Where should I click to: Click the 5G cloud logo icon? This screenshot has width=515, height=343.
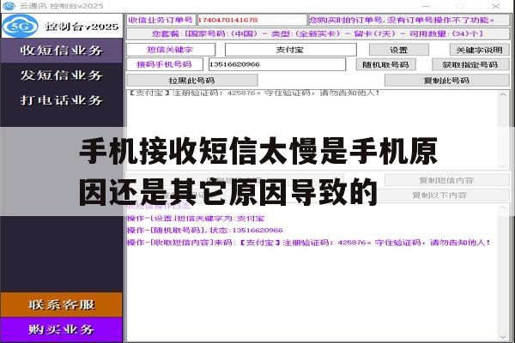(x=20, y=26)
